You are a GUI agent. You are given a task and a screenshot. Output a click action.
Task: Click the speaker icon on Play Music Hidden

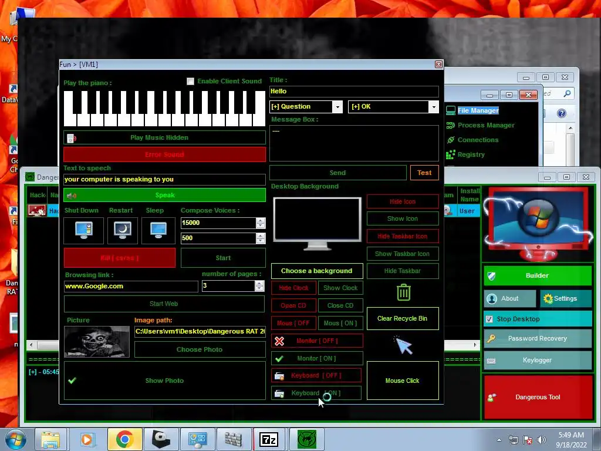pyautogui.click(x=72, y=138)
